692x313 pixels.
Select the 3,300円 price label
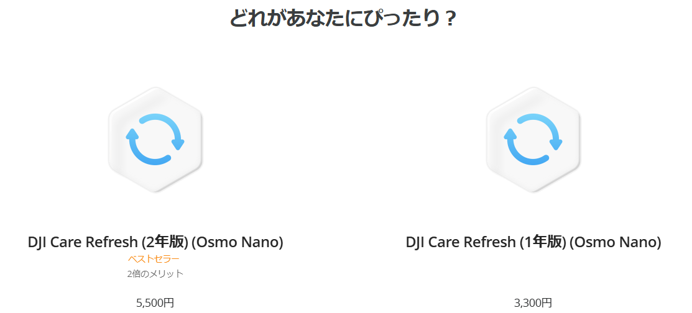pyautogui.click(x=533, y=303)
